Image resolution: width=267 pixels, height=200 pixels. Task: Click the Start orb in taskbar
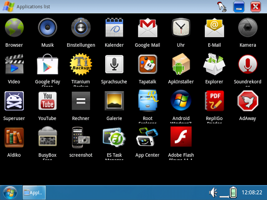tap(10, 192)
